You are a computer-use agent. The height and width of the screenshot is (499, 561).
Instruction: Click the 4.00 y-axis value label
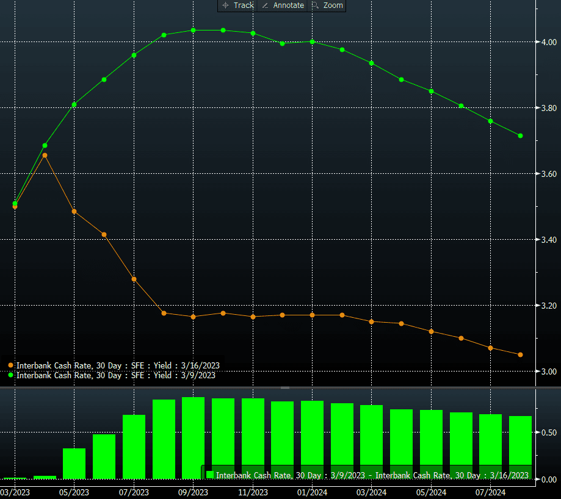coord(548,42)
